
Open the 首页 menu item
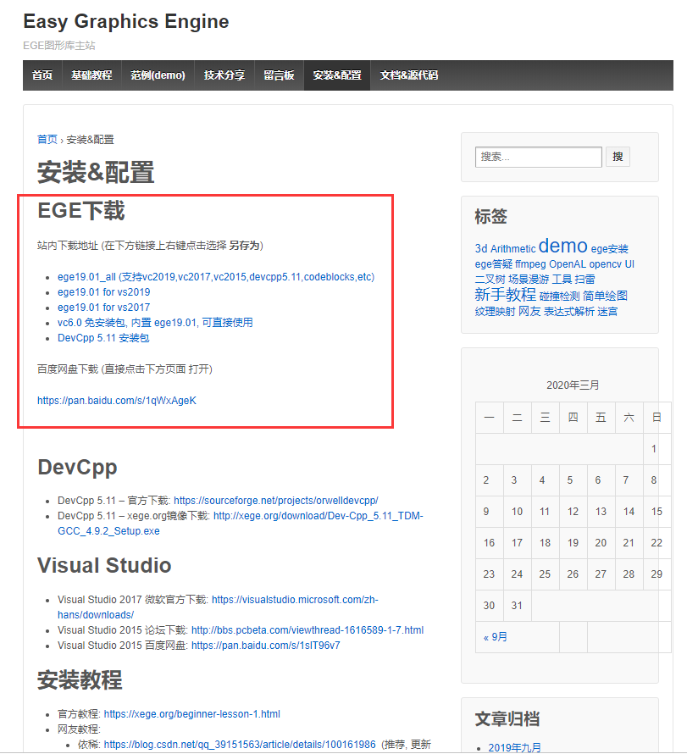click(x=42, y=75)
